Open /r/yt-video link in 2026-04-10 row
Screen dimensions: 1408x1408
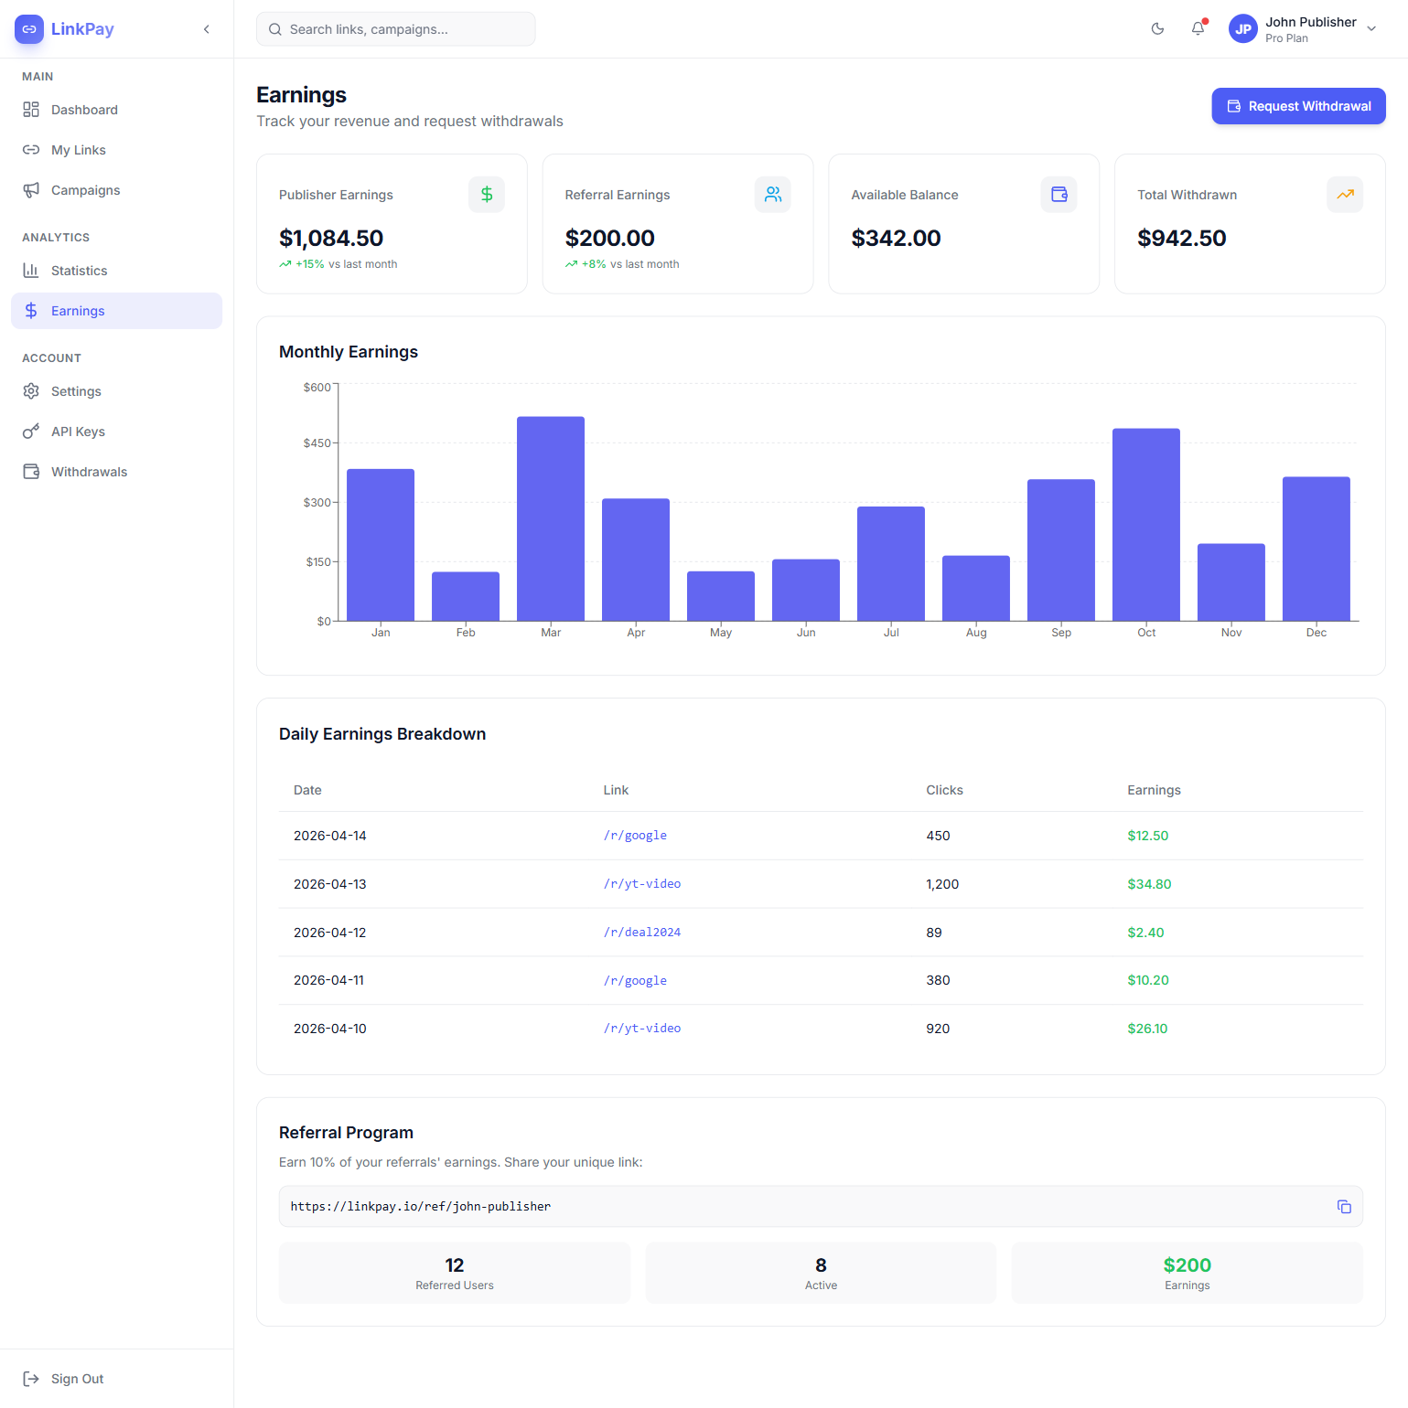pos(642,1029)
